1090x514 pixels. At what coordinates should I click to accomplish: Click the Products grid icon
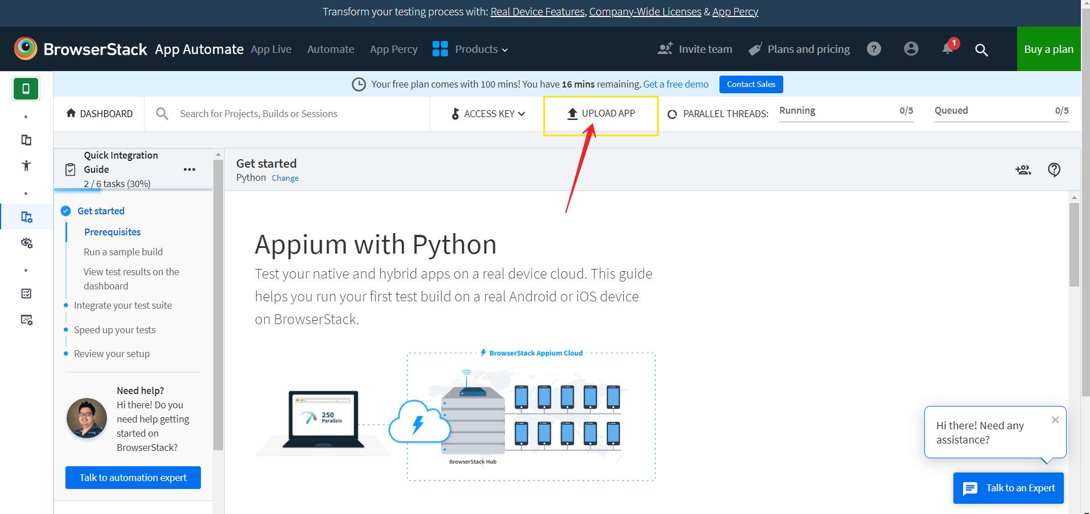pos(440,49)
